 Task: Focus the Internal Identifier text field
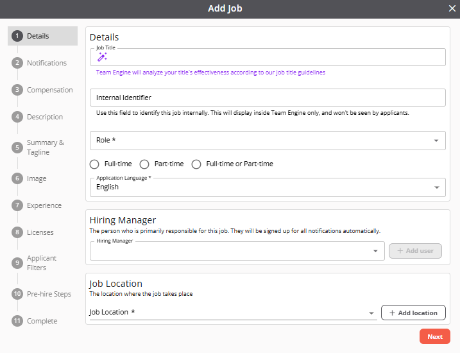click(268, 98)
